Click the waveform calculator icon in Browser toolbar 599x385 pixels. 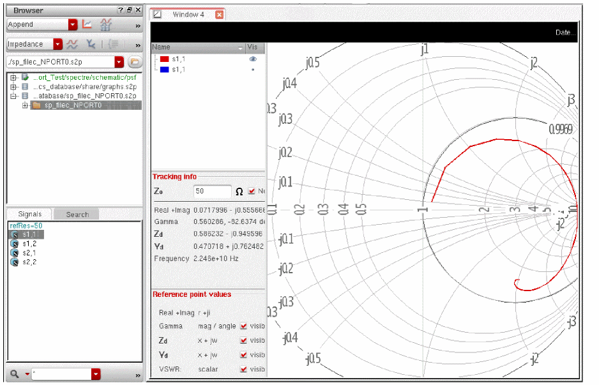pyautogui.click(x=106, y=25)
